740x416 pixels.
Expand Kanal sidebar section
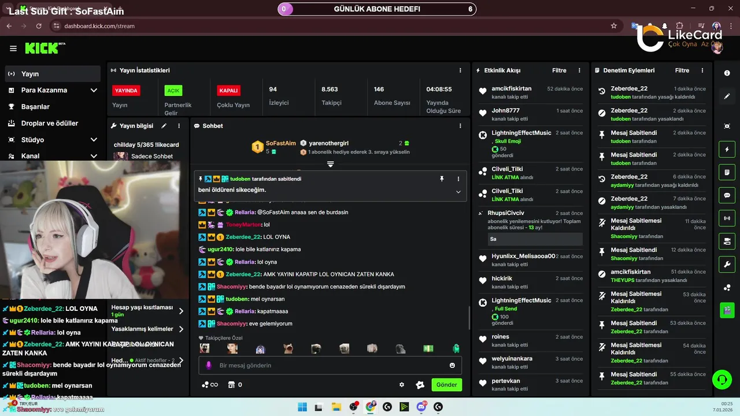(94, 156)
